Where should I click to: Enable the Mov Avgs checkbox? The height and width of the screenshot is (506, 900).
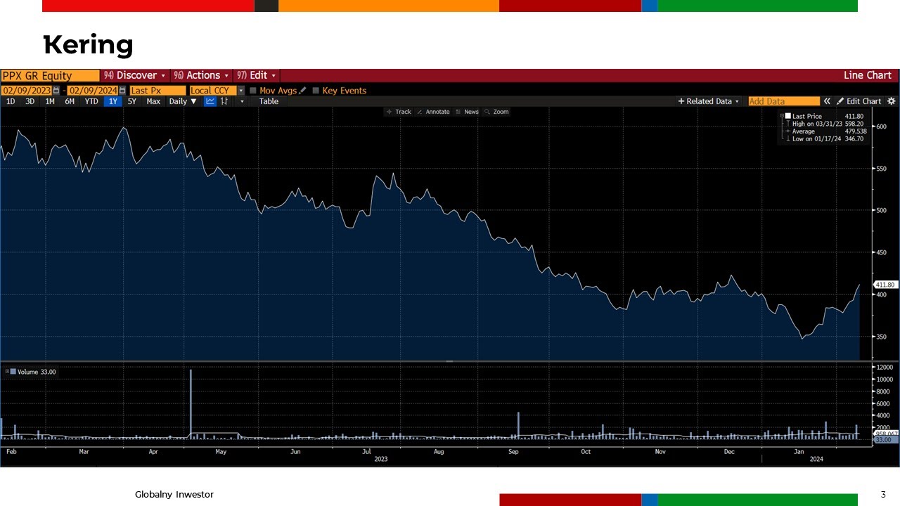[x=253, y=91]
